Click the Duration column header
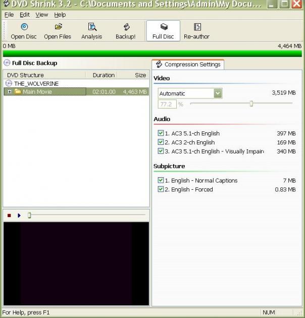The height and width of the screenshot is (318, 305). (x=101, y=75)
